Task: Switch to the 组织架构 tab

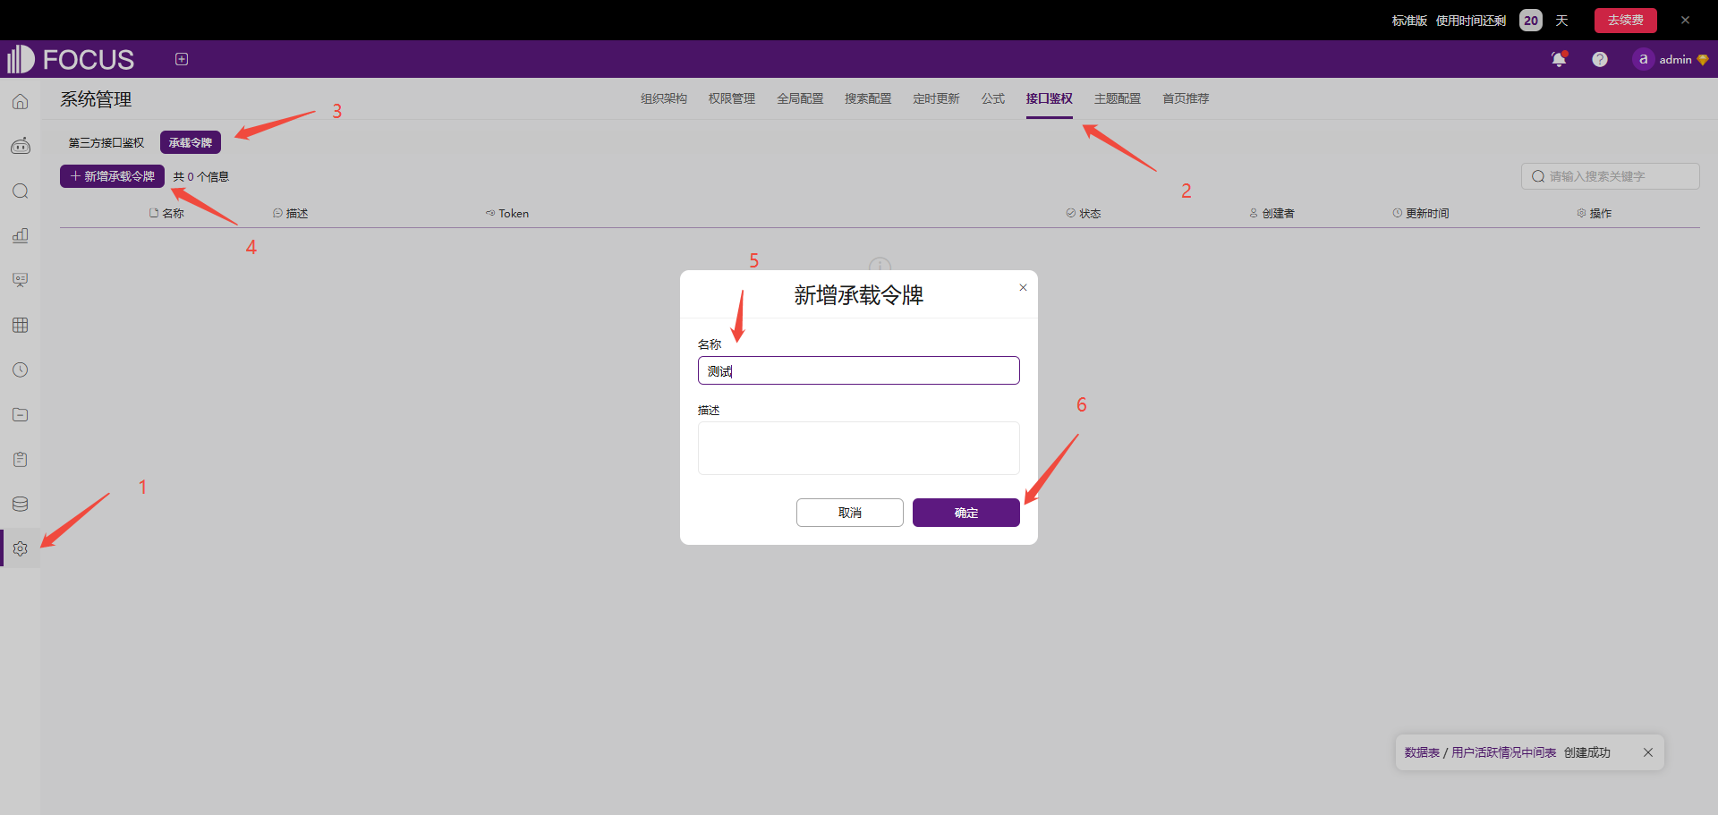Action: click(664, 98)
